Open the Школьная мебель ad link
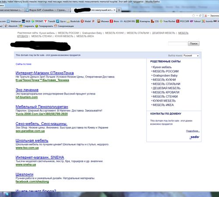The width and height of the screenshot is (219, 197). coord(32,141)
